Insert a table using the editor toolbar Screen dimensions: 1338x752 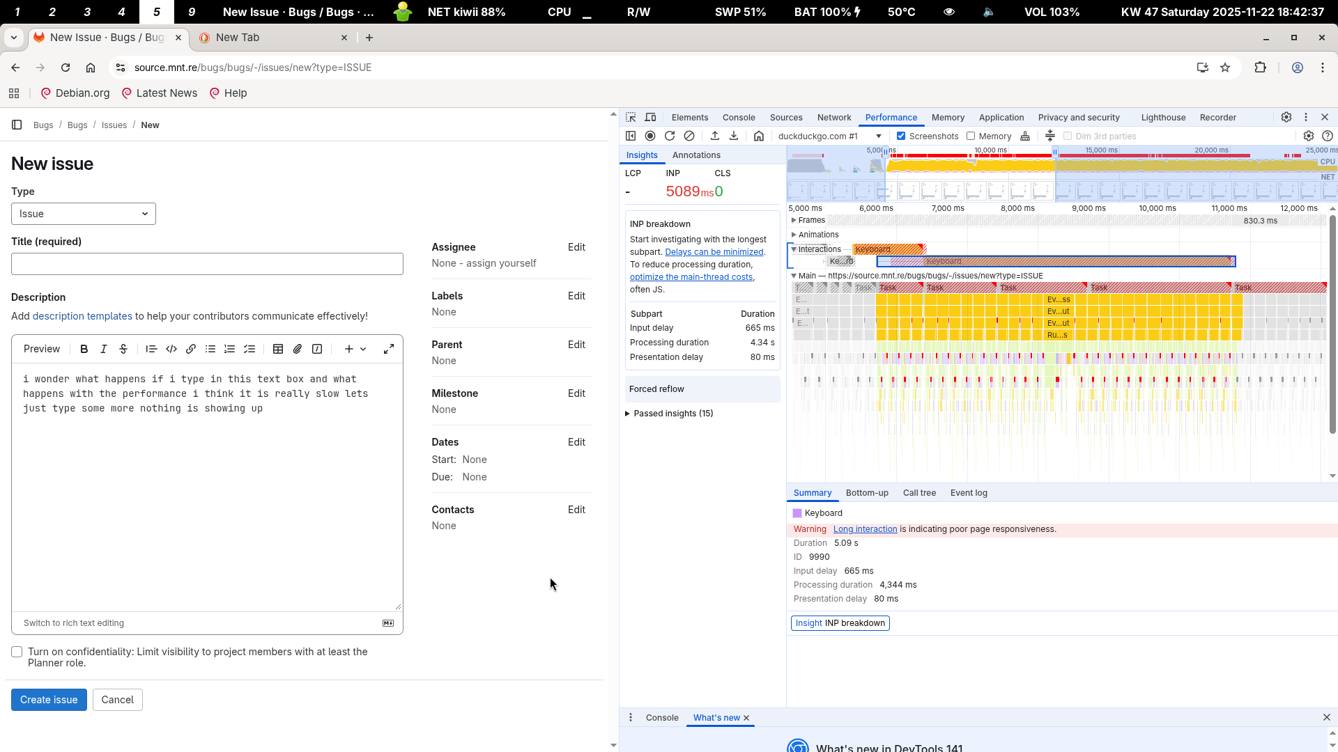pyautogui.click(x=278, y=349)
